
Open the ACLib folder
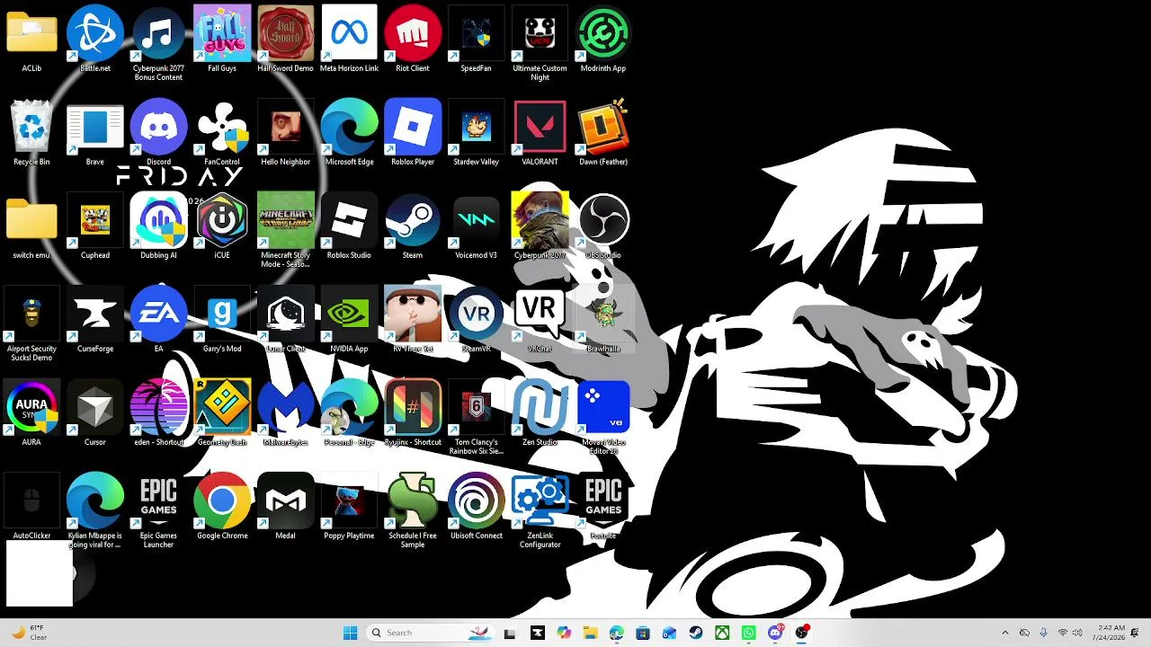31,40
